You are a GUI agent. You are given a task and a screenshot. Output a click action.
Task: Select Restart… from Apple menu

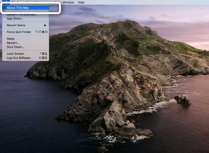[x=25, y=43]
